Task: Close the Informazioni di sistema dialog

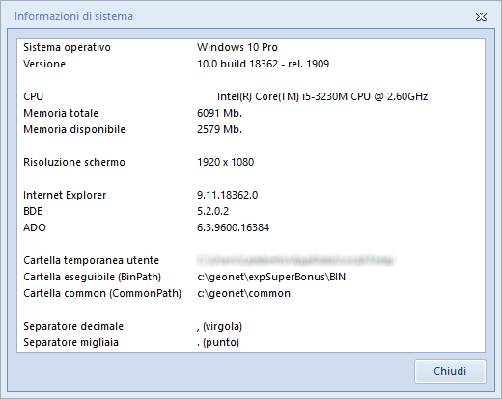Action: click(481, 16)
